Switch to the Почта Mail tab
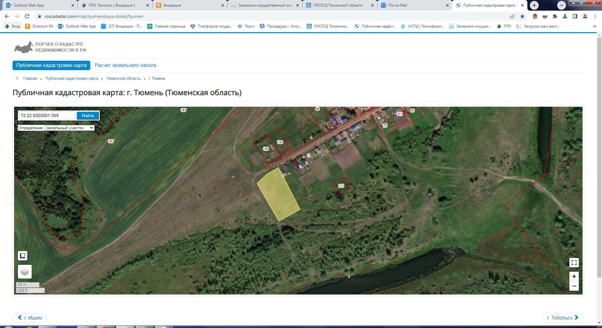The image size is (602, 328). [x=413, y=6]
